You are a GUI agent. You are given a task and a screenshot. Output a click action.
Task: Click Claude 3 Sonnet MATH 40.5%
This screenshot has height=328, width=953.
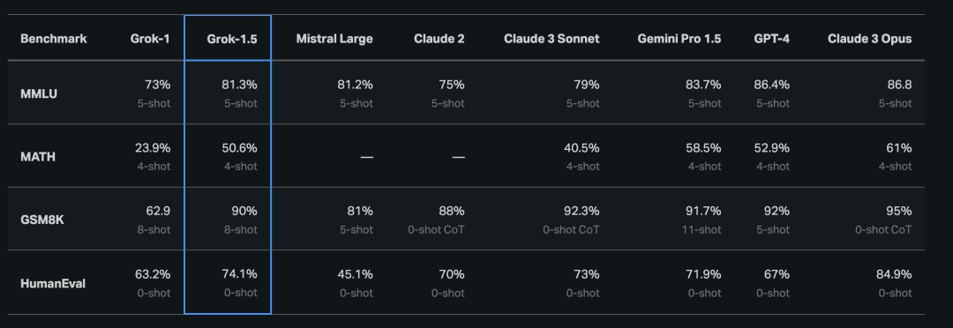(582, 147)
